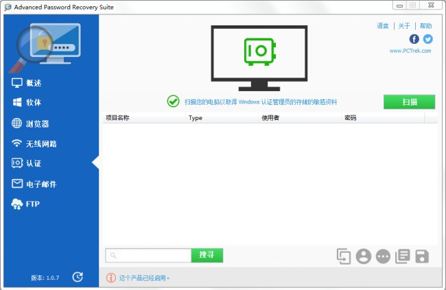Click the stacked documents report icon

click(403, 256)
